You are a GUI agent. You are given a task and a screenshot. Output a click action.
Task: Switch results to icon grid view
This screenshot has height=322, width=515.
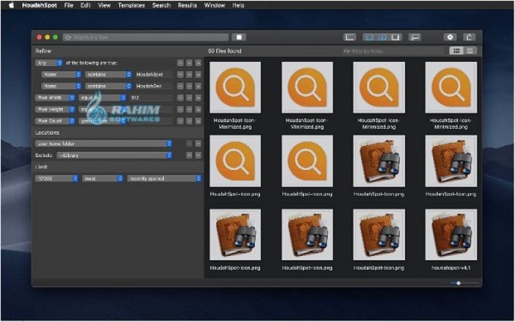tap(457, 50)
